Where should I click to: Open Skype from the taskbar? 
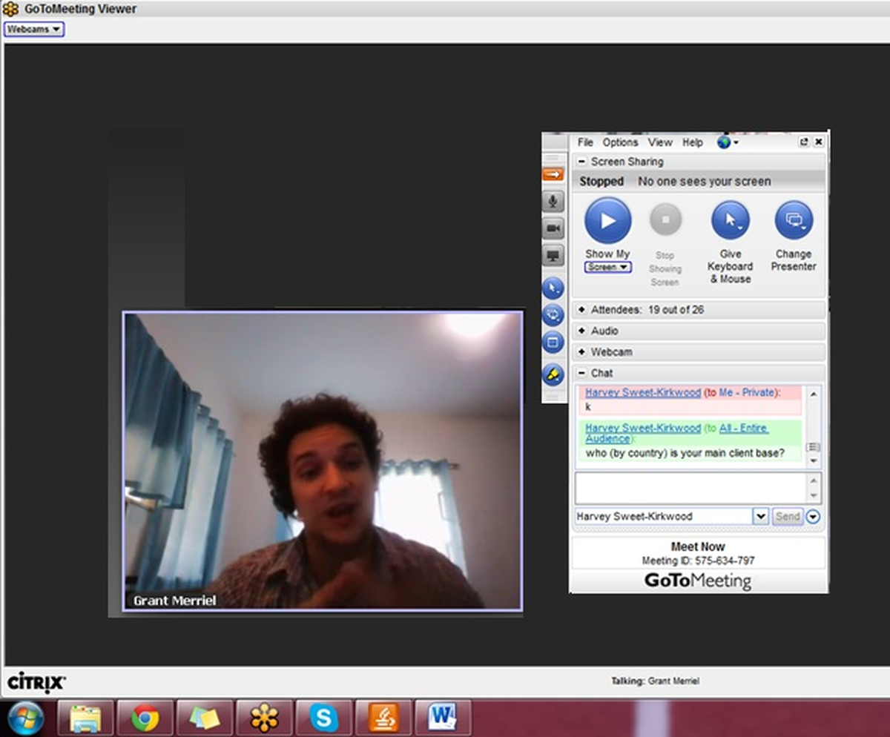click(323, 718)
